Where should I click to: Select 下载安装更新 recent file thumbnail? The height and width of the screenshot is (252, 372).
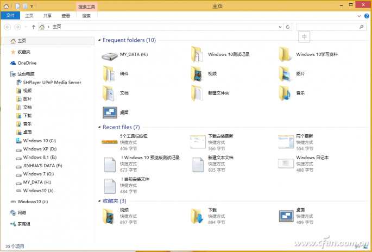click(x=198, y=142)
